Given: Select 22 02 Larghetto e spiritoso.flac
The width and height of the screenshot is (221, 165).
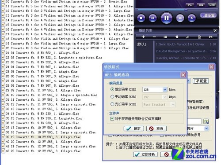Looking at the screenshot, I should click(54, 58).
